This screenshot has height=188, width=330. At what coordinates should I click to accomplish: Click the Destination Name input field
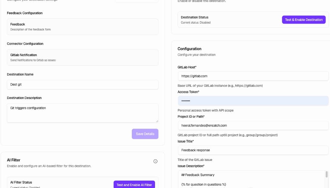[x=82, y=84]
